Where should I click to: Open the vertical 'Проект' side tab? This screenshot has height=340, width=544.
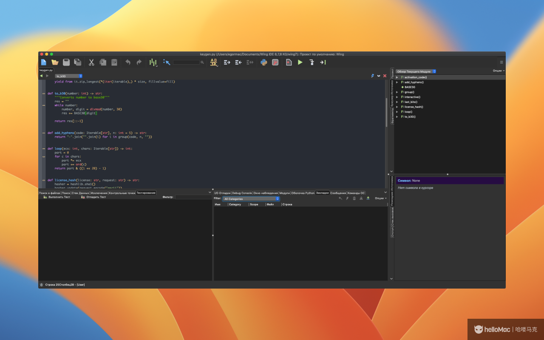point(392,73)
